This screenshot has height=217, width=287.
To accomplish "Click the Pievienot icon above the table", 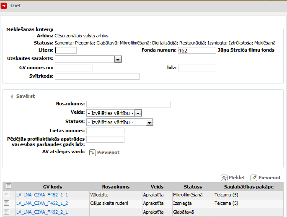I will pyautogui.click(x=253, y=178).
